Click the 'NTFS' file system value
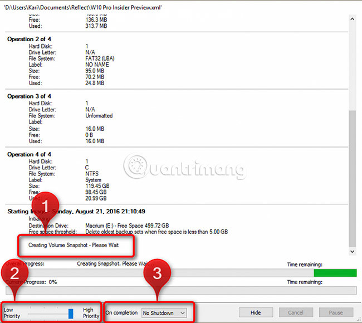362x323 pixels. (92, 174)
